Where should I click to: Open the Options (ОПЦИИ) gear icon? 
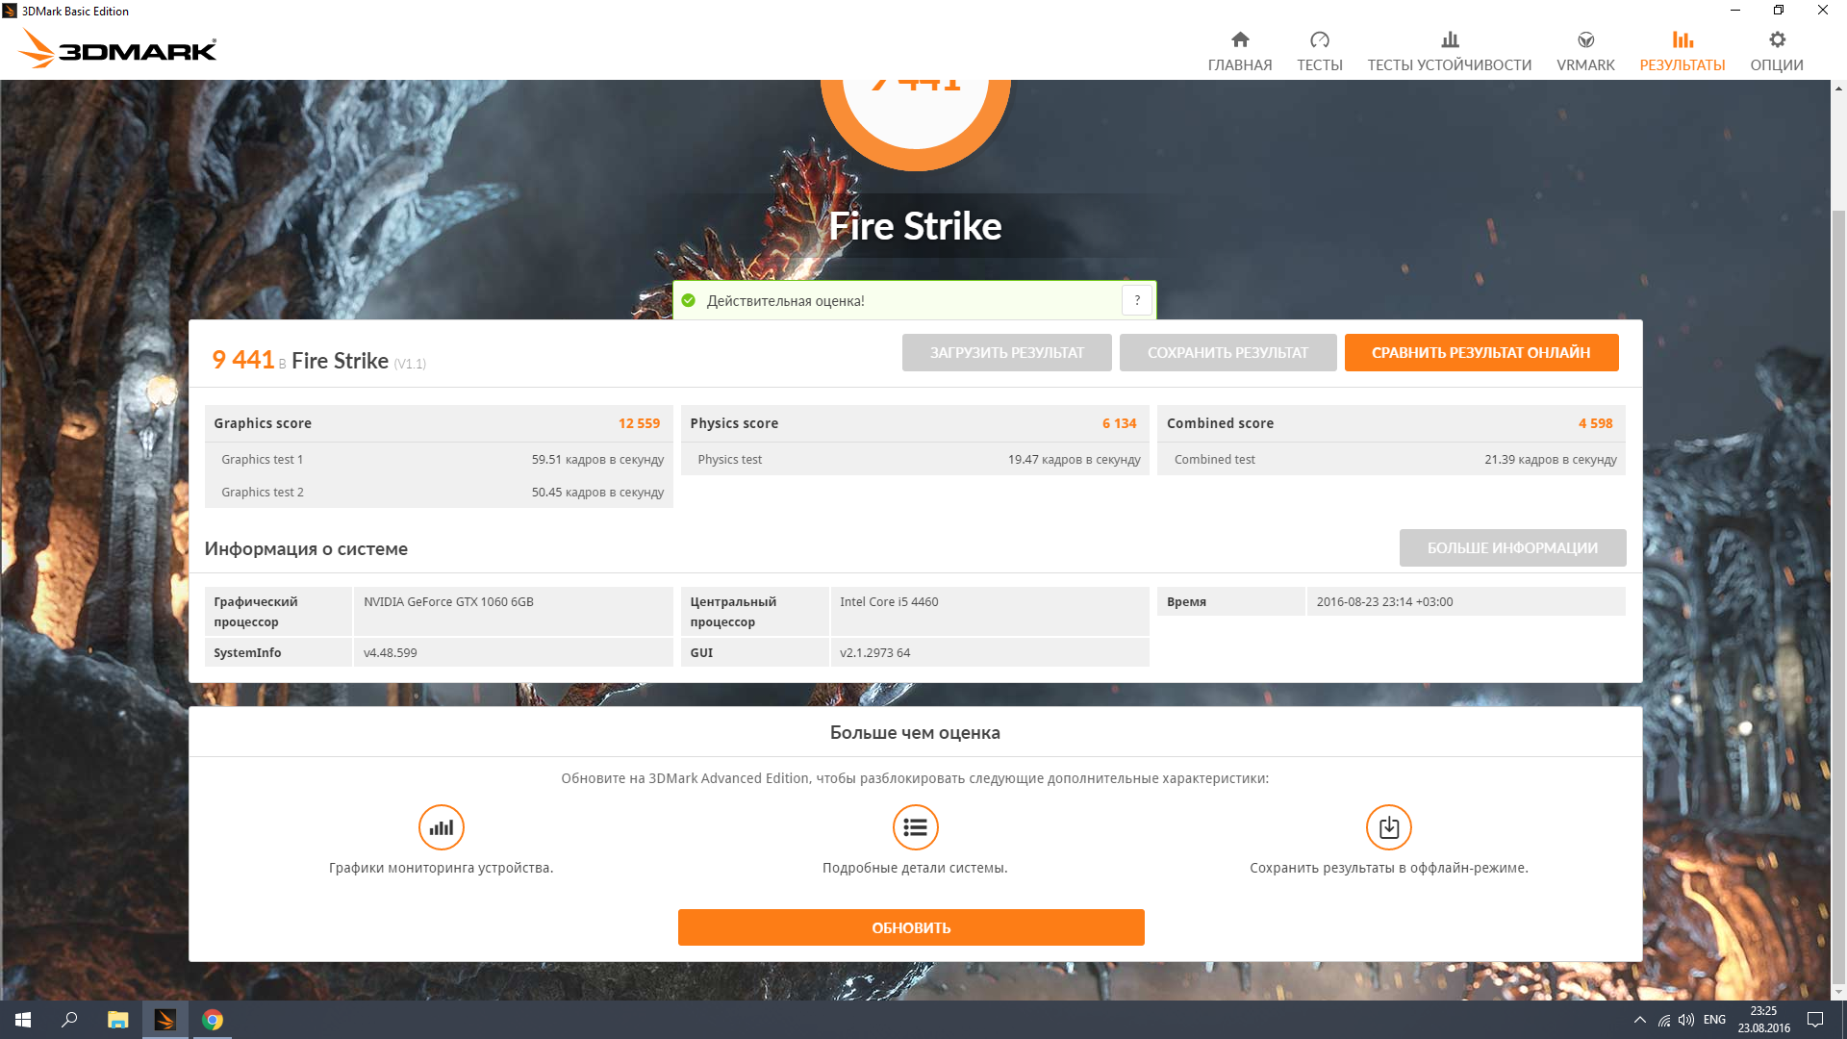click(x=1776, y=39)
